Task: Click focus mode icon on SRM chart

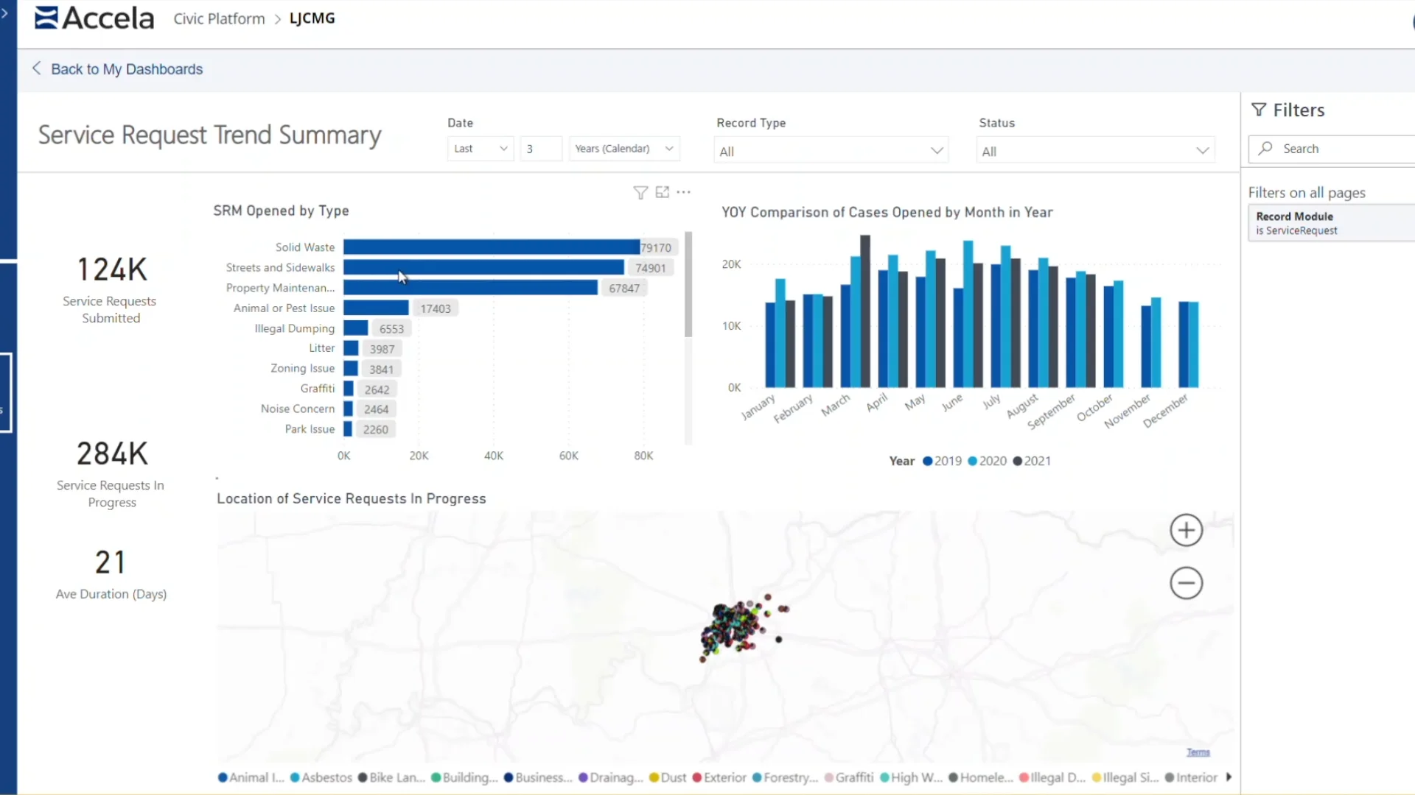Action: coord(663,192)
